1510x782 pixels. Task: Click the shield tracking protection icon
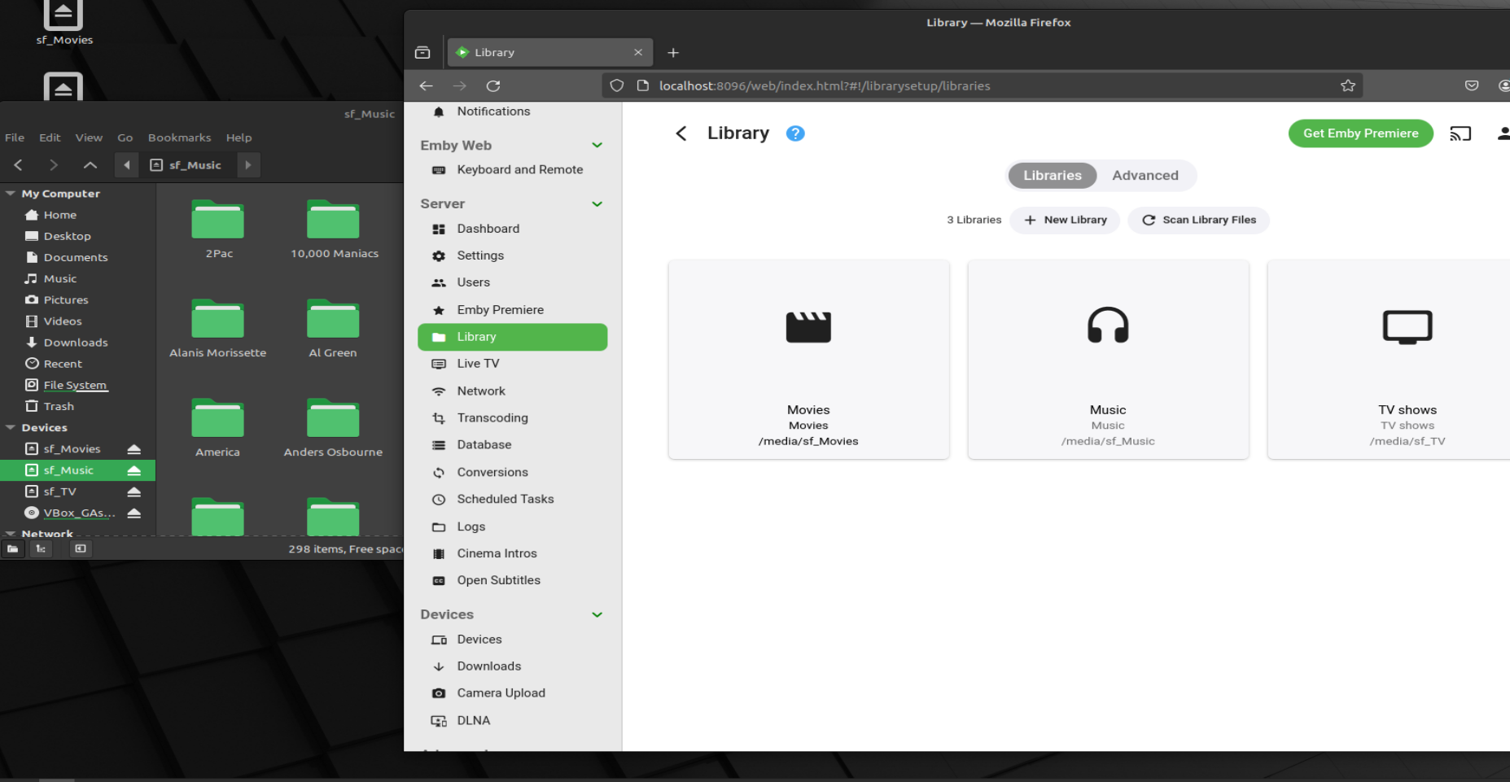617,85
